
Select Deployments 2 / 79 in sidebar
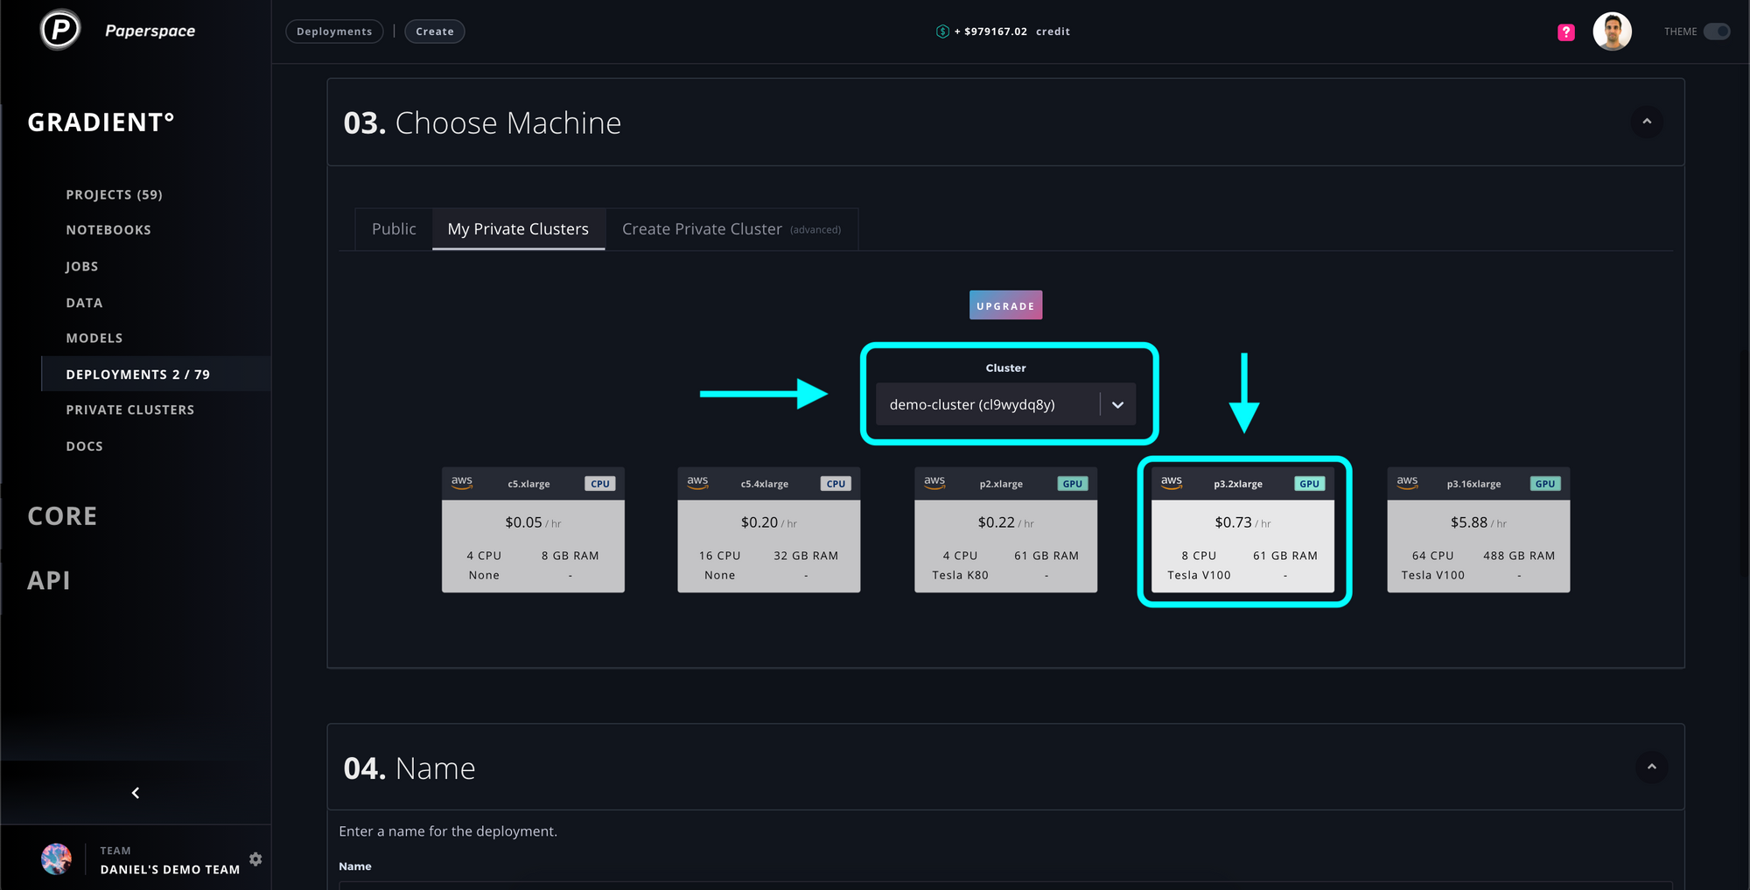click(x=156, y=374)
